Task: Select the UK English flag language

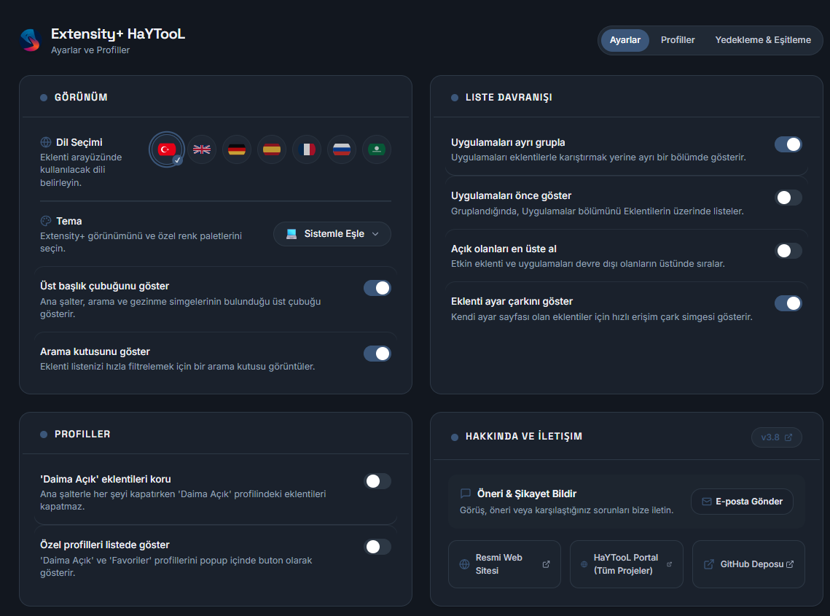Action: [202, 149]
